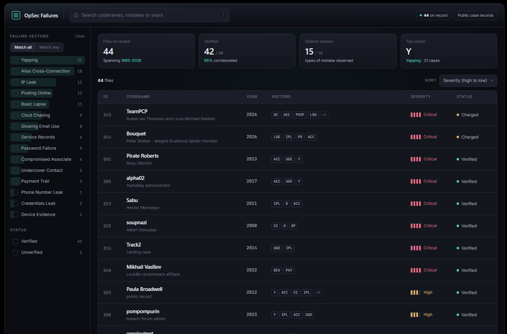Open the Top vector Yapping card
This screenshot has height=334, width=507.
(x=449, y=51)
